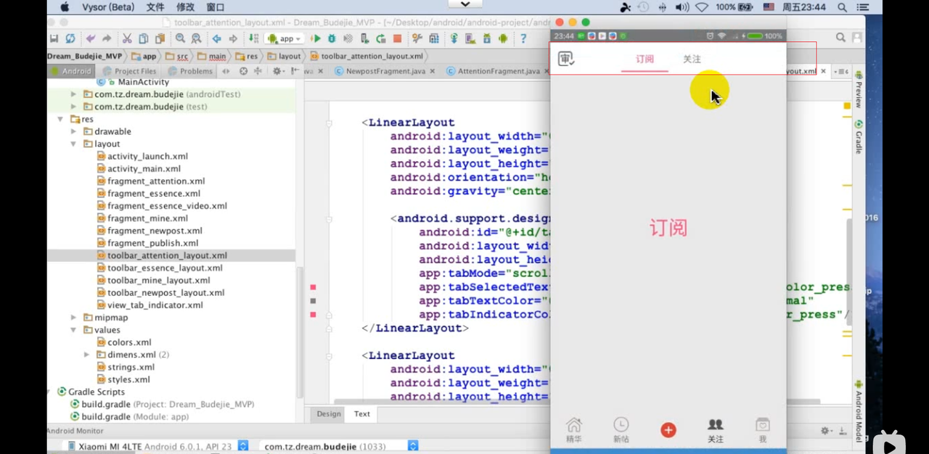This screenshot has width=929, height=454.
Task: Open colors.xml from values folder
Action: pyautogui.click(x=129, y=342)
